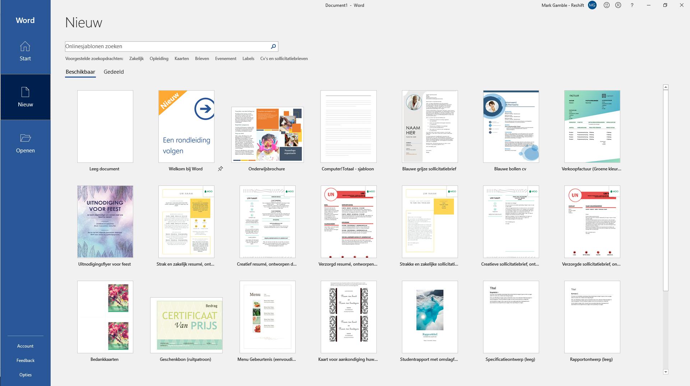Choose Creatieve sollicitatiebrief template
This screenshot has width=690, height=386.
tap(511, 222)
